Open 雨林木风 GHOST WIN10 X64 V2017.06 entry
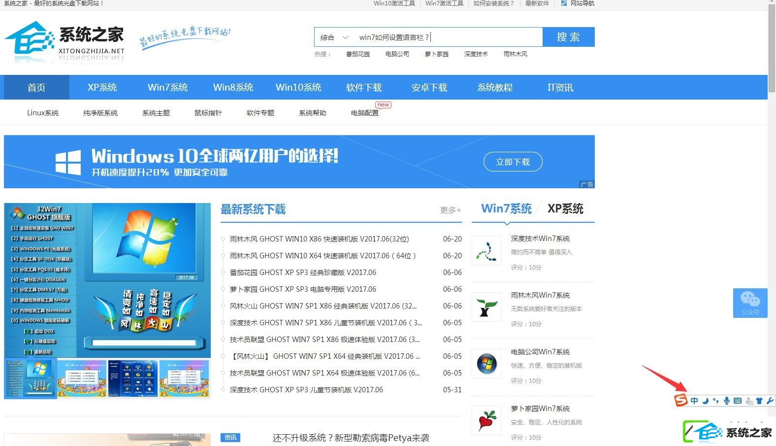The height and width of the screenshot is (446, 776). tap(323, 256)
